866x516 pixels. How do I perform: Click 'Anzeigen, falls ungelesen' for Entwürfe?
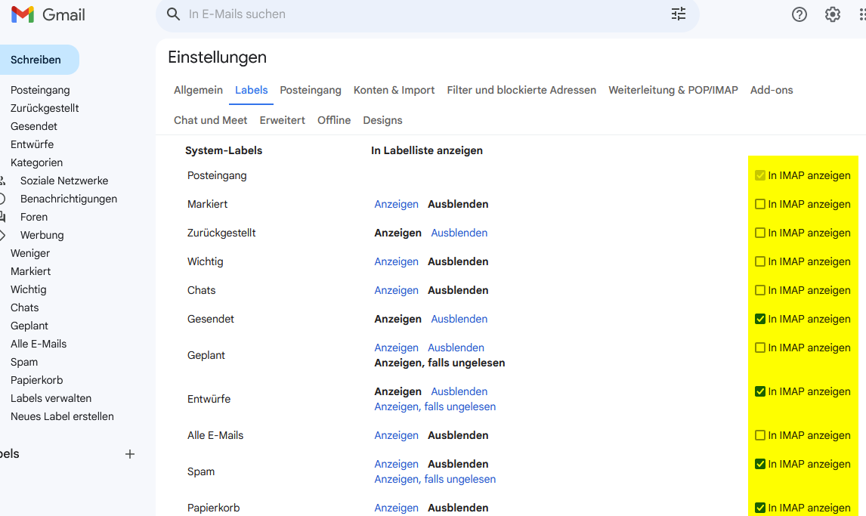click(435, 406)
